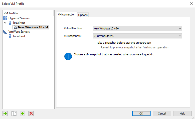Collapse the Hyper-V localhost tree node
Image resolution: width=195 pixels, height=119 pixels.
pyautogui.click(x=5, y=23)
